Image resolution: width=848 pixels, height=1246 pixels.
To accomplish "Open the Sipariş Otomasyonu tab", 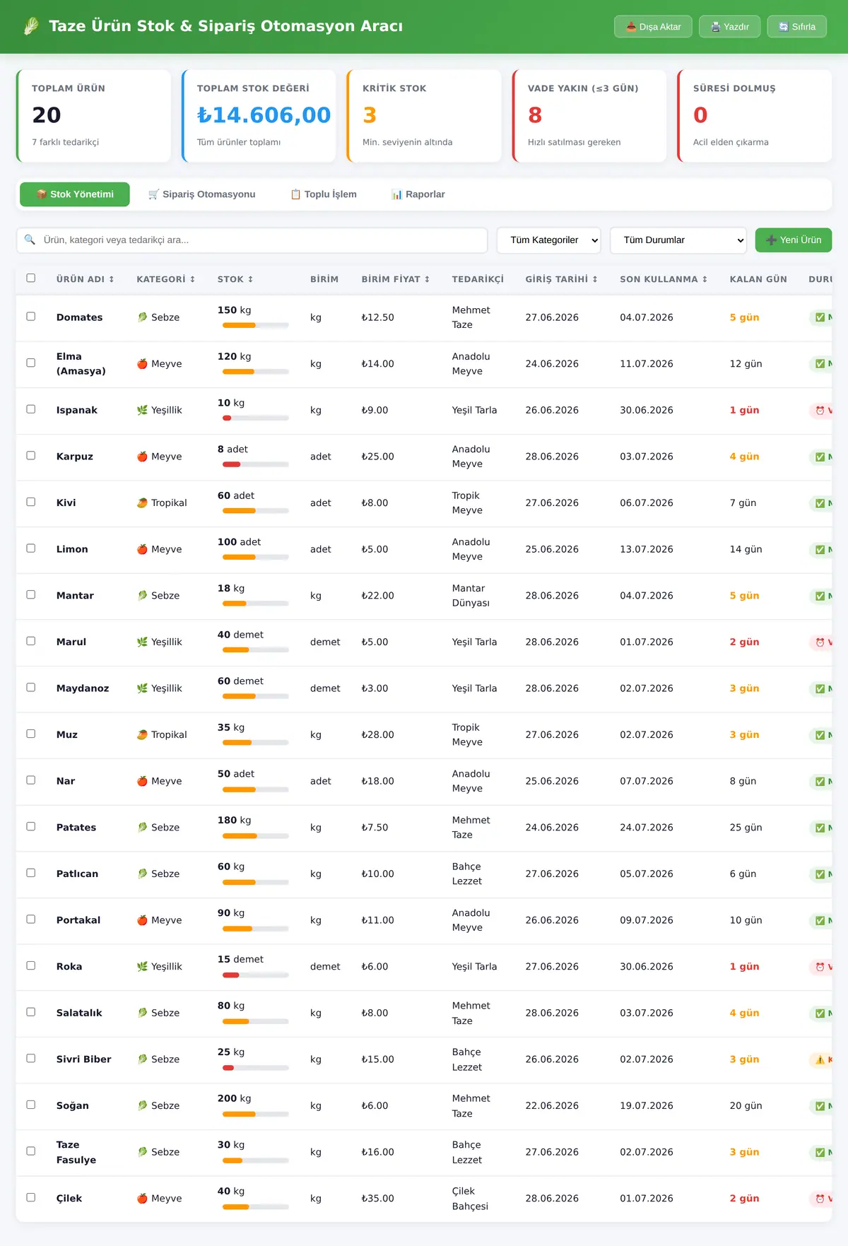I will [x=202, y=194].
